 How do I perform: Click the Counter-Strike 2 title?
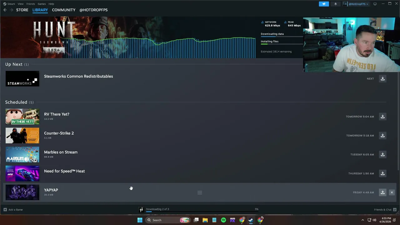(x=59, y=133)
